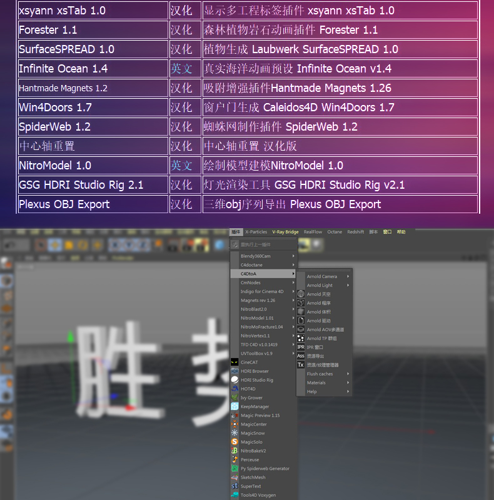Open the X-Particles menu
Screen dimensions: 494x500
point(256,232)
